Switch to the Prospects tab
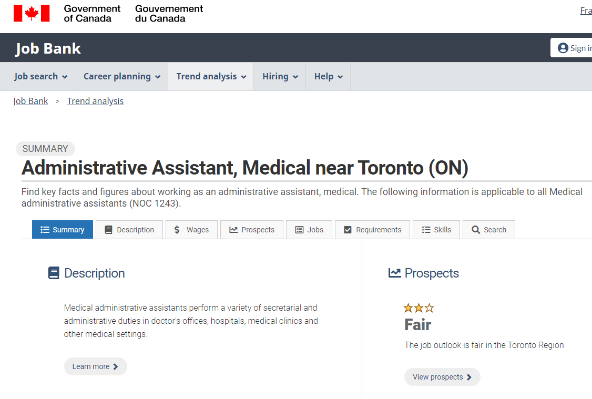The height and width of the screenshot is (399, 592). click(252, 230)
